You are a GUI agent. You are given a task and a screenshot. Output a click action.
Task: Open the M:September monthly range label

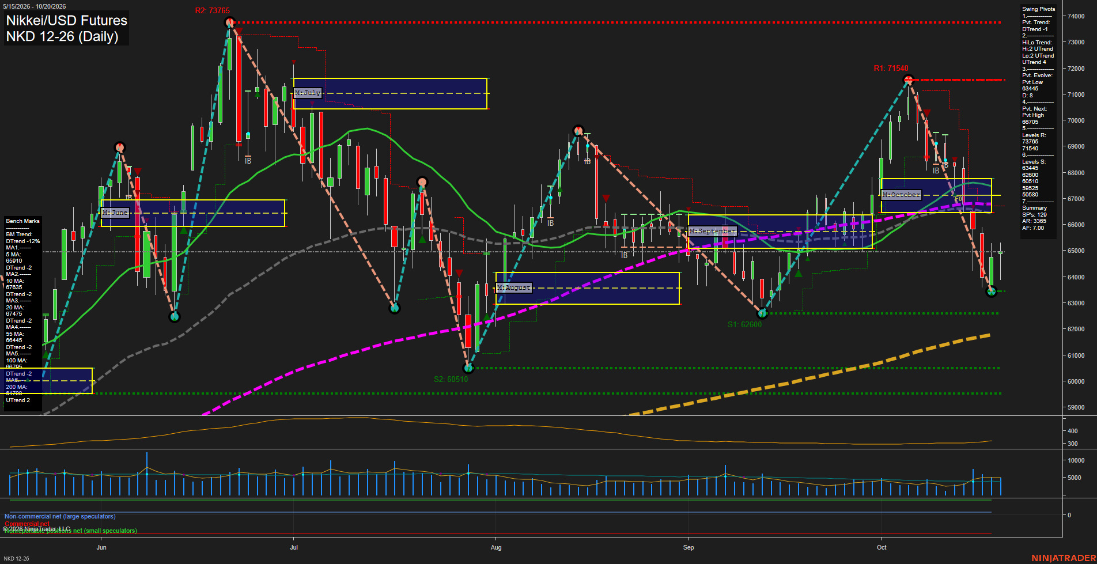click(713, 231)
